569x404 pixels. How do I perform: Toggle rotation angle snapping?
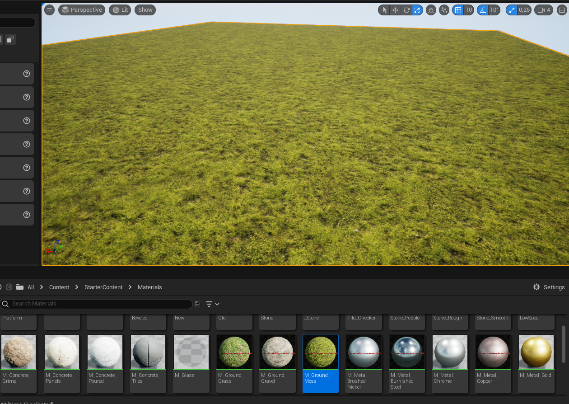483,10
